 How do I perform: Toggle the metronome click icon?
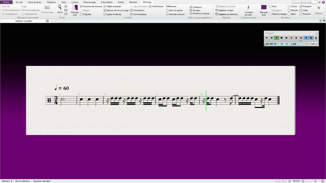pyautogui.click(x=316, y=38)
